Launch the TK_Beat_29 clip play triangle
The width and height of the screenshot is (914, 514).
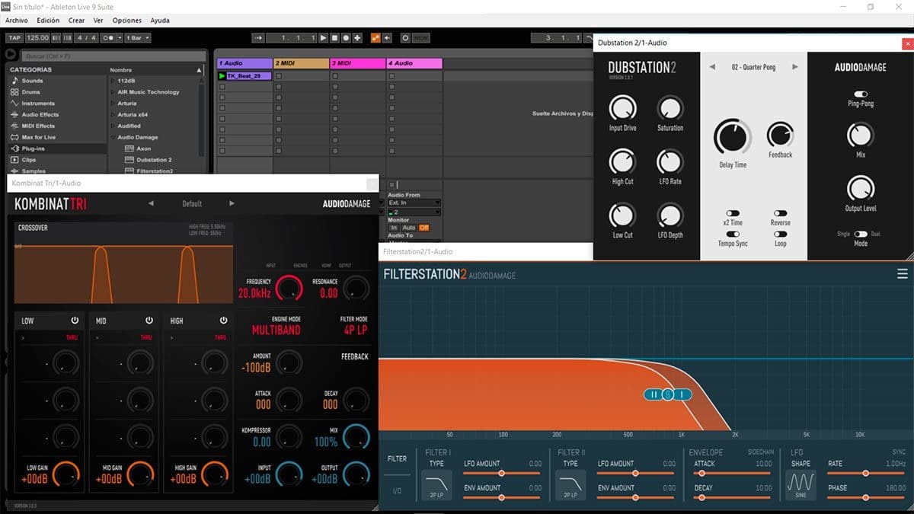[x=222, y=76]
